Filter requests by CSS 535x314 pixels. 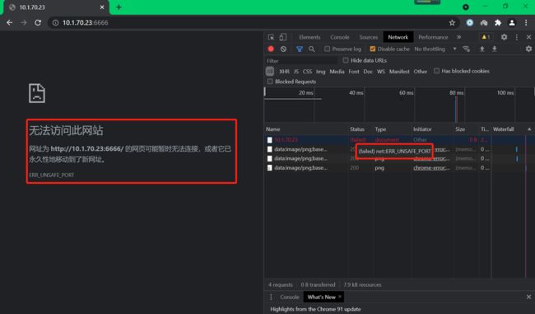point(307,72)
